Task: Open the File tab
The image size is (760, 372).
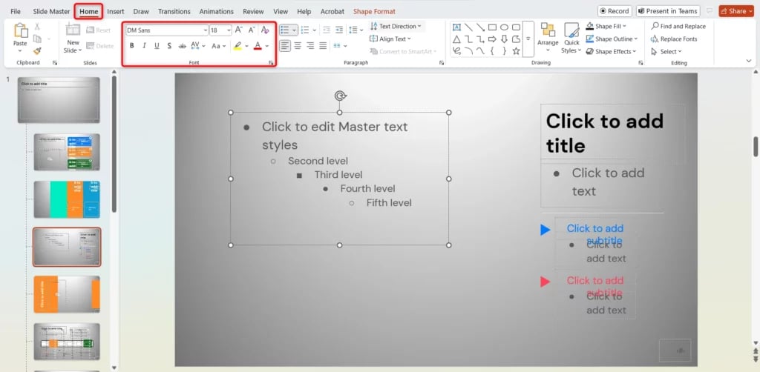Action: [x=16, y=11]
